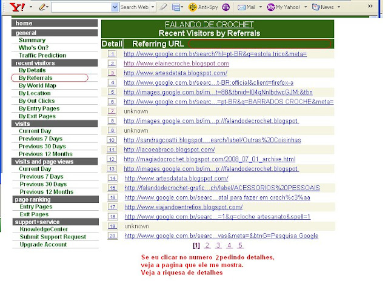Open By World Map view
Viewport: 388px width, 281px height.
[38, 85]
